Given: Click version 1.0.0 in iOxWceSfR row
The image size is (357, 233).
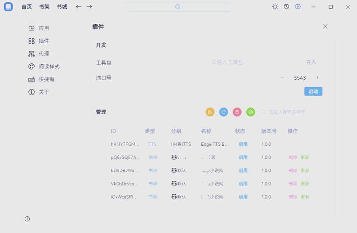Looking at the screenshot, I should 266,197.
